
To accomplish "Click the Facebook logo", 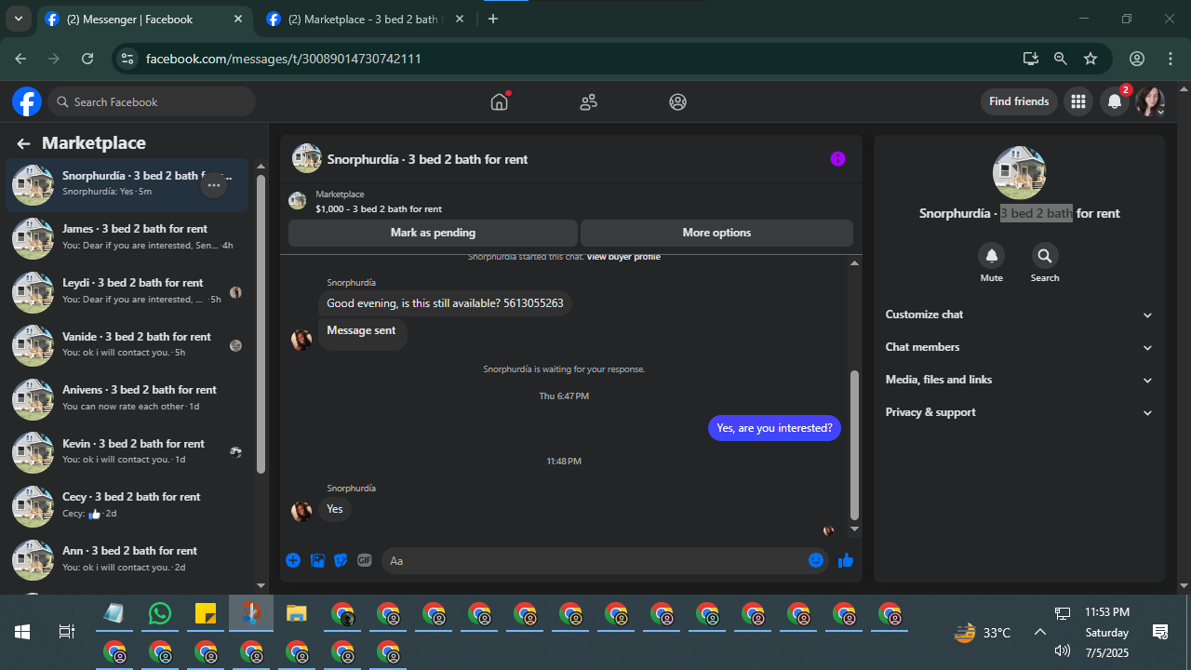I will click(27, 101).
